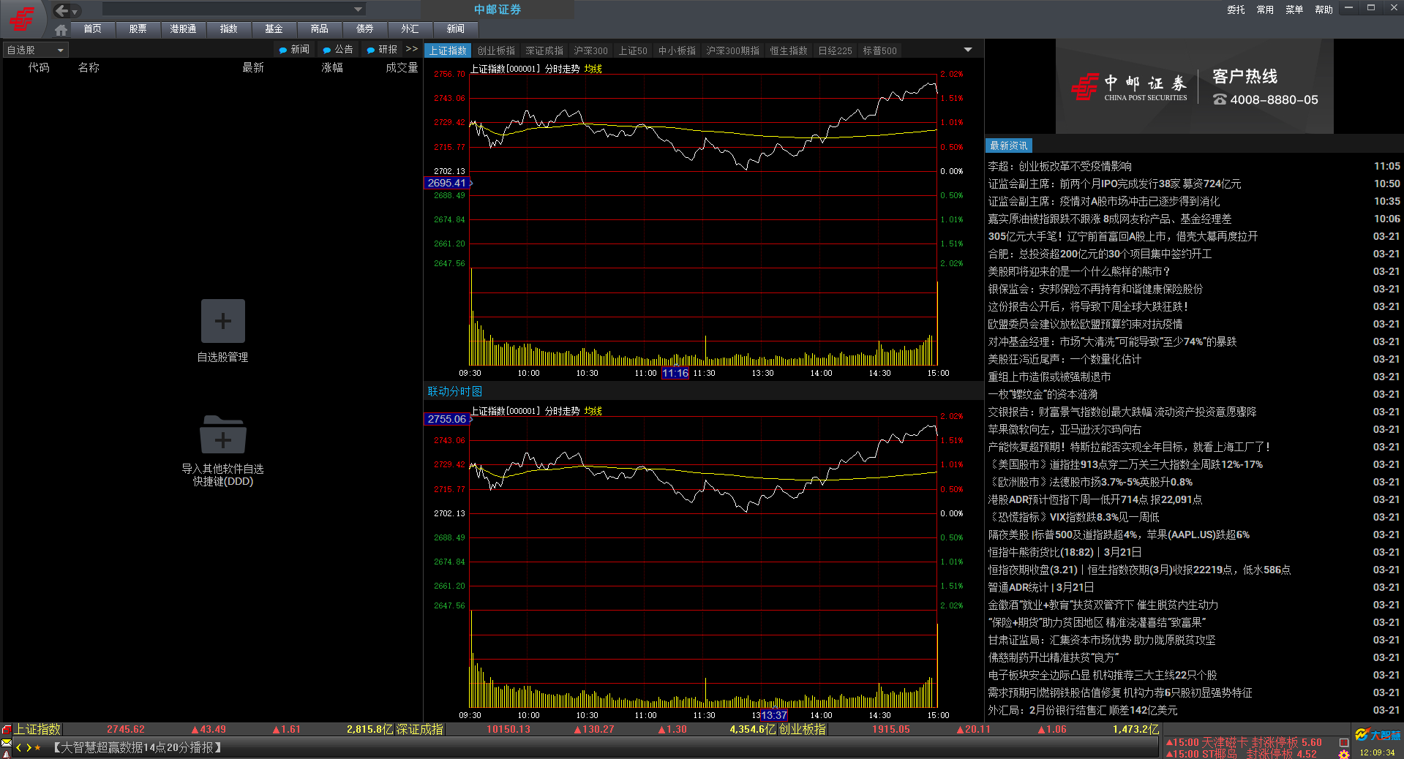Select the 上证指数 index tab
The height and width of the screenshot is (759, 1404).
(448, 50)
